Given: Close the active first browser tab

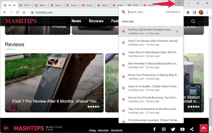Looking at the screenshot, I should click(x=14, y=5).
